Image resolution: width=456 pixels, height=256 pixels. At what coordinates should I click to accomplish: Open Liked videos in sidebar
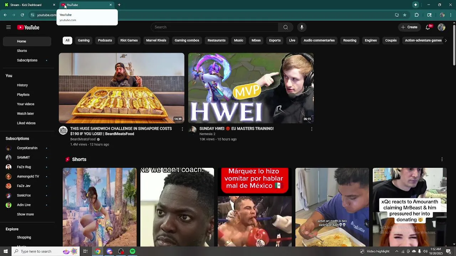point(27,123)
